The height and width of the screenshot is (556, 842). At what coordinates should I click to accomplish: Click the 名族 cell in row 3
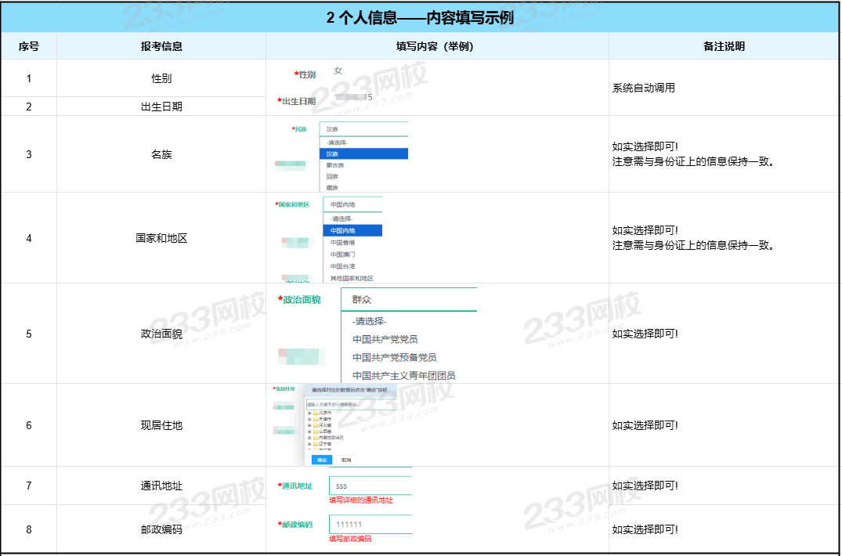pos(161,154)
